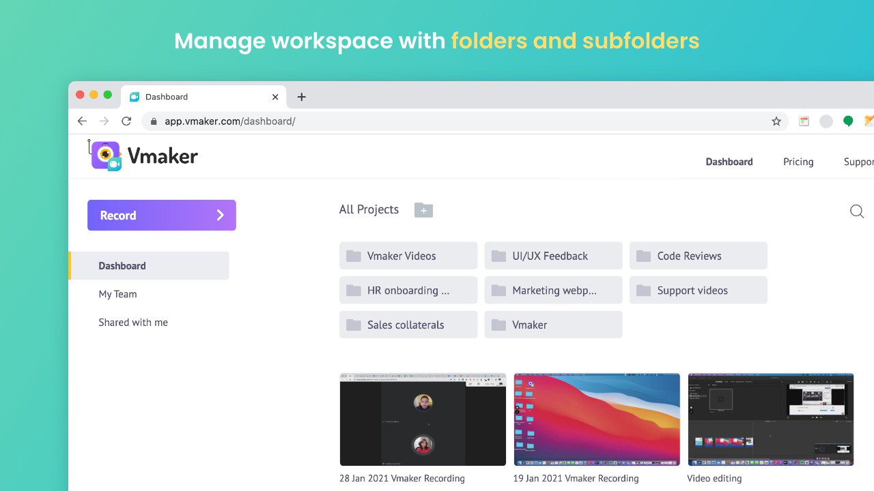Select Dashboard in the left sidebar
Viewport: 874px width, 491px height.
[x=122, y=266]
